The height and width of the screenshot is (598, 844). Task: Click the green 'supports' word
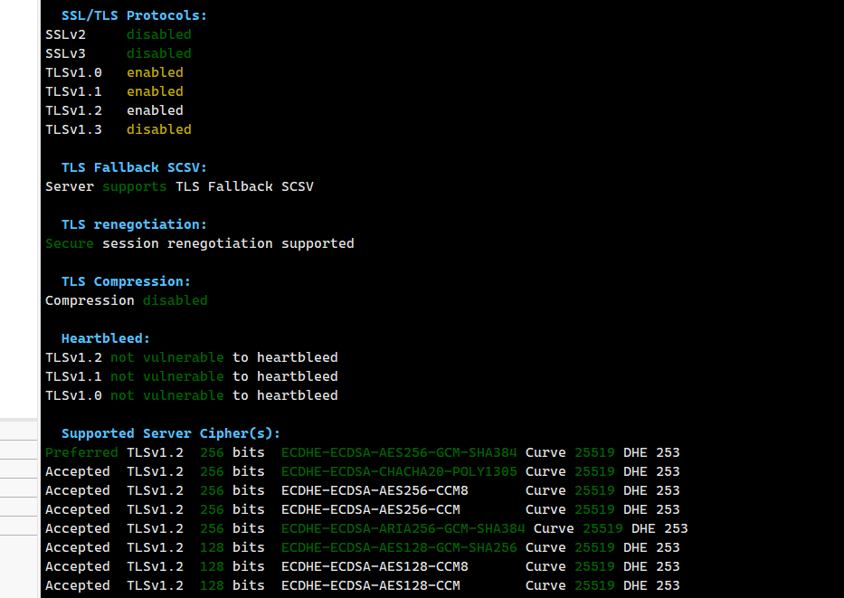[x=134, y=186]
